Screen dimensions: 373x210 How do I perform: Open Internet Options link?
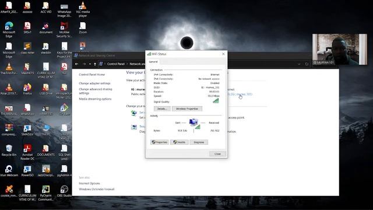tap(89, 183)
